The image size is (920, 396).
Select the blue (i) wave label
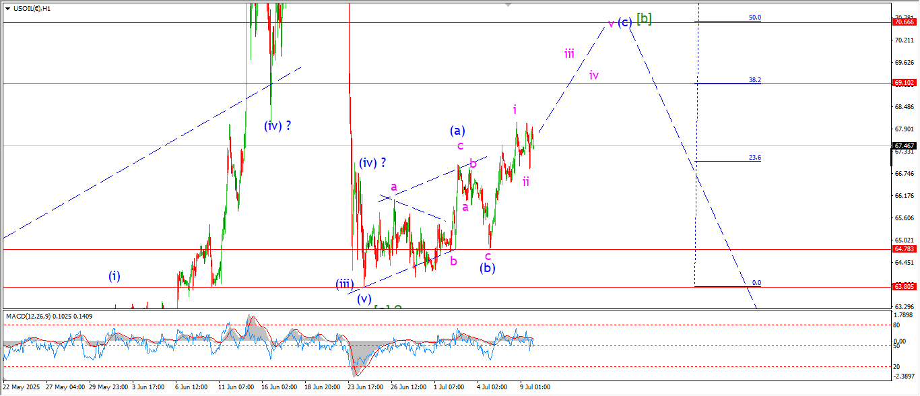click(x=114, y=275)
